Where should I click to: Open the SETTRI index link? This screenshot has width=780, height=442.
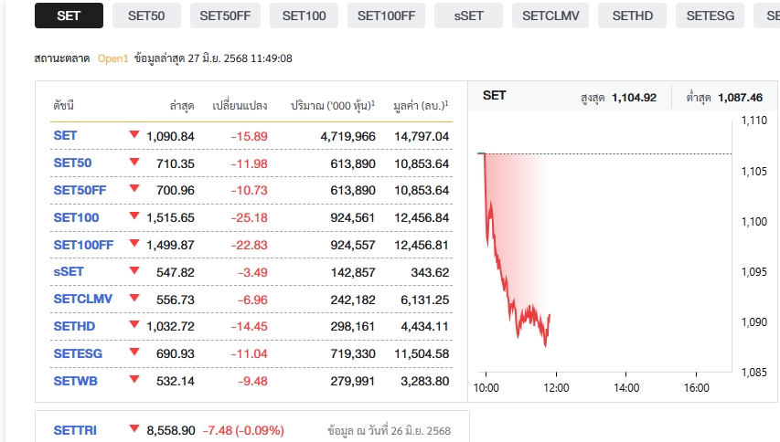[75, 429]
